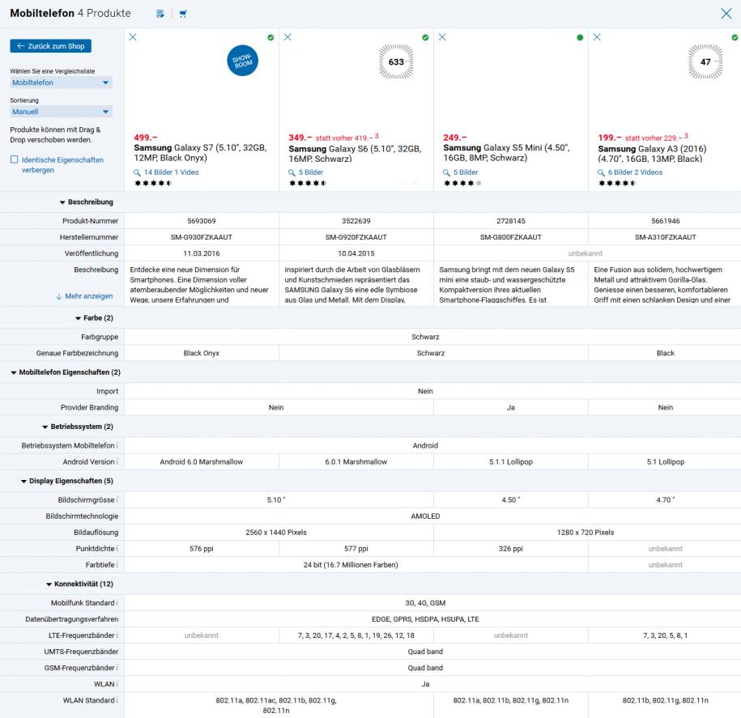Click the 47 counter badge on Galaxy A3
The height and width of the screenshot is (718, 741).
[705, 62]
